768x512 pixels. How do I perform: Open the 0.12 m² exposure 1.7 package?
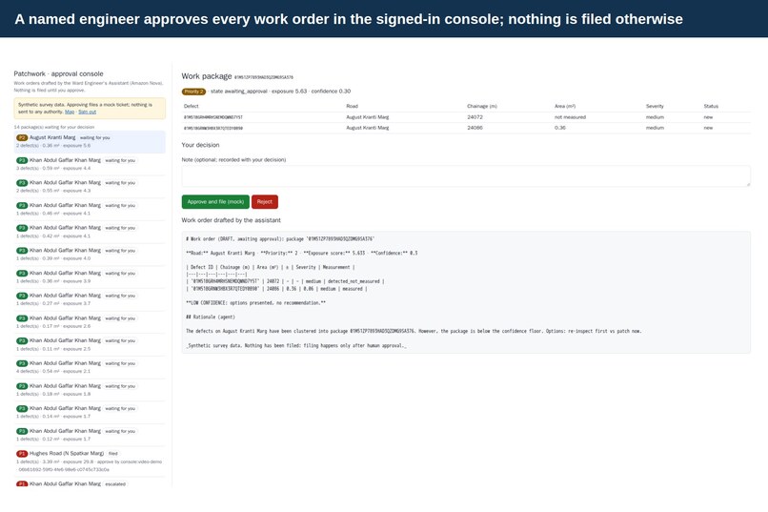coord(90,435)
